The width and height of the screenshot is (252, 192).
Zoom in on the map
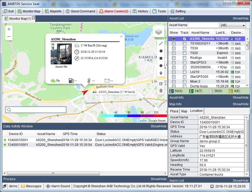tap(9, 29)
